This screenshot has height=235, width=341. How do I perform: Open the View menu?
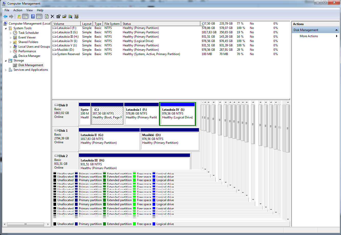point(29,10)
